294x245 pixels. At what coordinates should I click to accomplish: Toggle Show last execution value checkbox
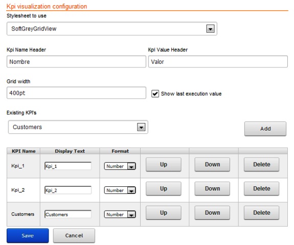point(155,93)
